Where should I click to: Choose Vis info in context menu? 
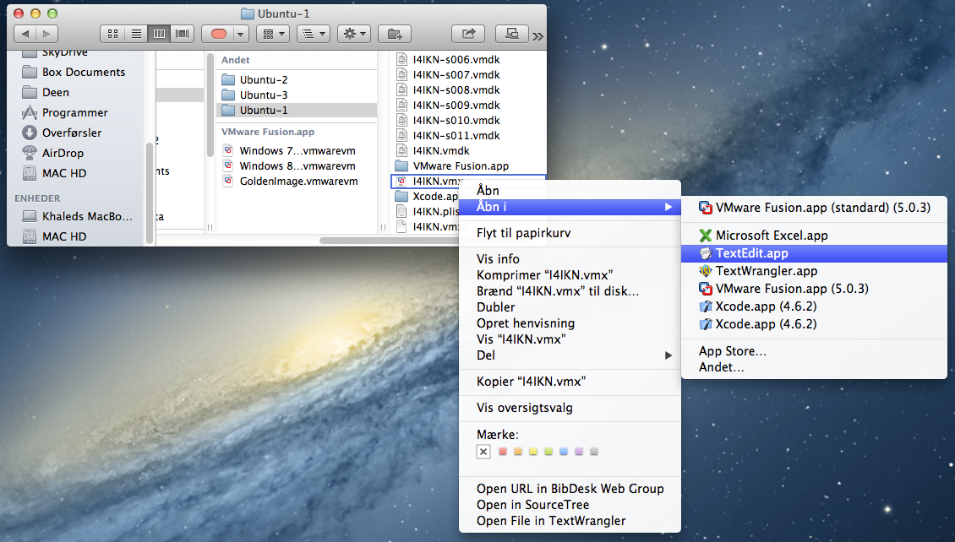coord(570,259)
